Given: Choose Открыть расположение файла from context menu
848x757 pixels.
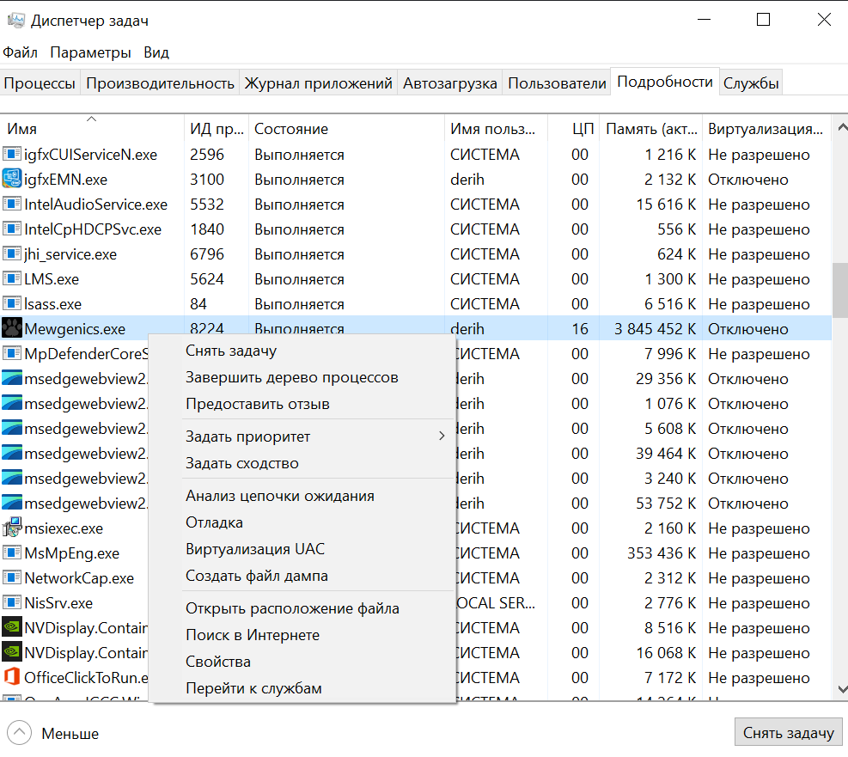Looking at the screenshot, I should pyautogui.click(x=292, y=608).
